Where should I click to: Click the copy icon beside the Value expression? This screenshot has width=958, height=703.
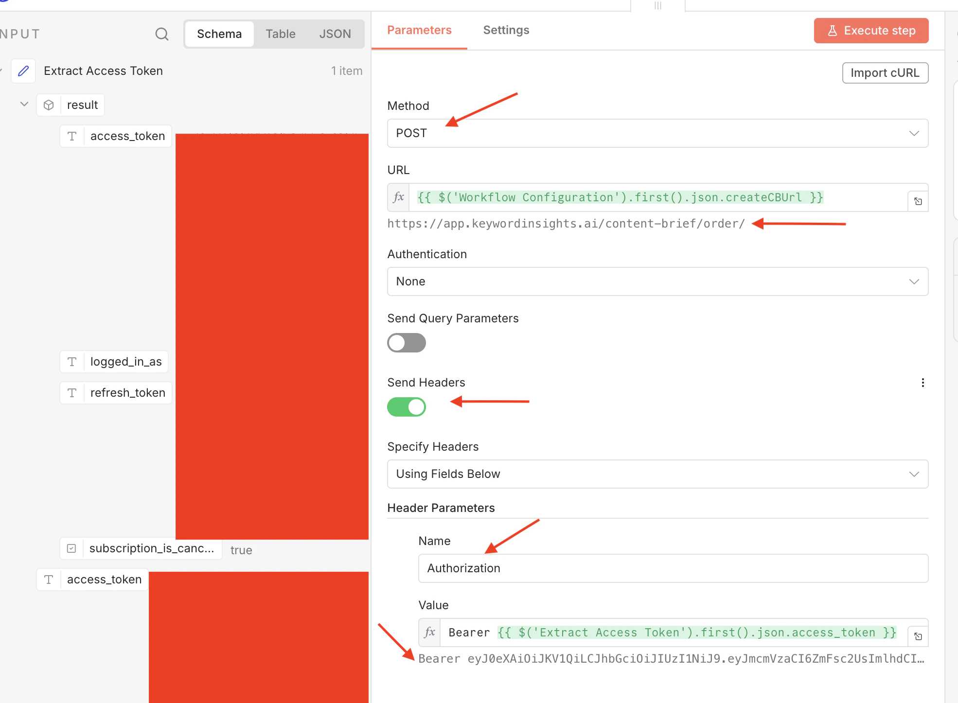918,636
